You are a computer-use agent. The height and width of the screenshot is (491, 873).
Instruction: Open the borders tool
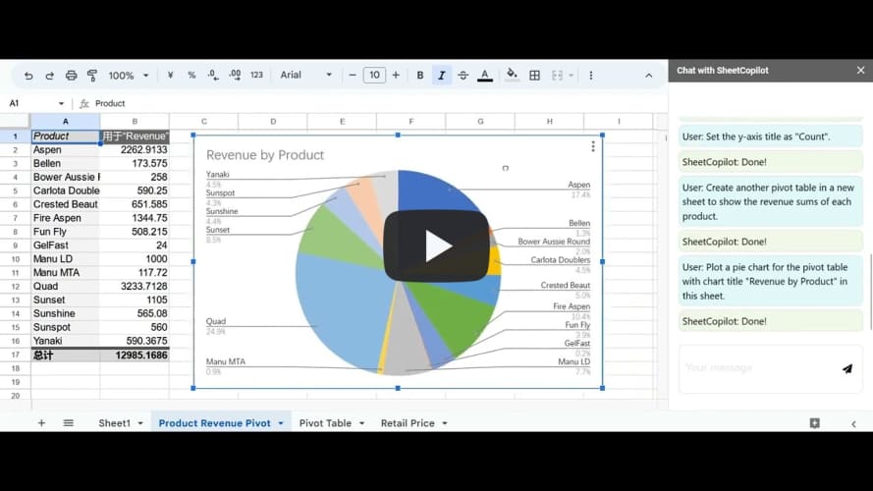534,76
